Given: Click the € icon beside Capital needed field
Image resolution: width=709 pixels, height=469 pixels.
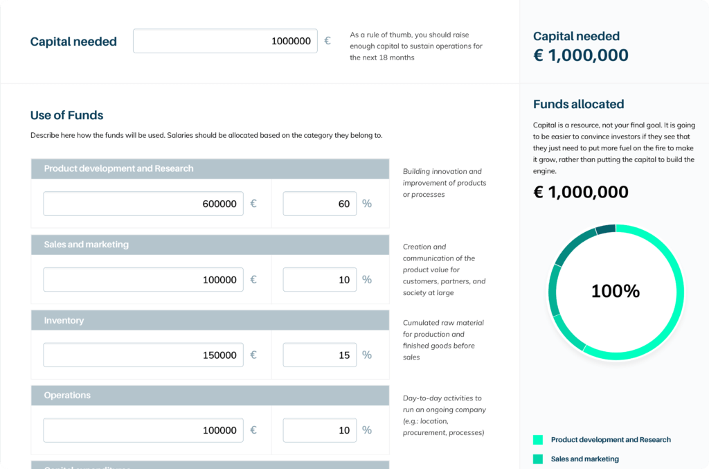Looking at the screenshot, I should [x=327, y=40].
